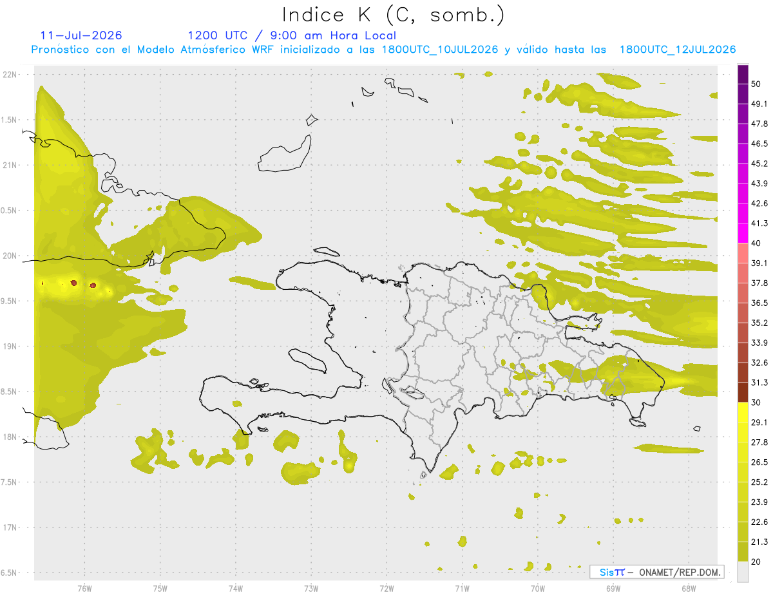Screen dimensions: 773x597
Task: Click the light gray swatch below 20 on the colorbar
Action: [743, 571]
